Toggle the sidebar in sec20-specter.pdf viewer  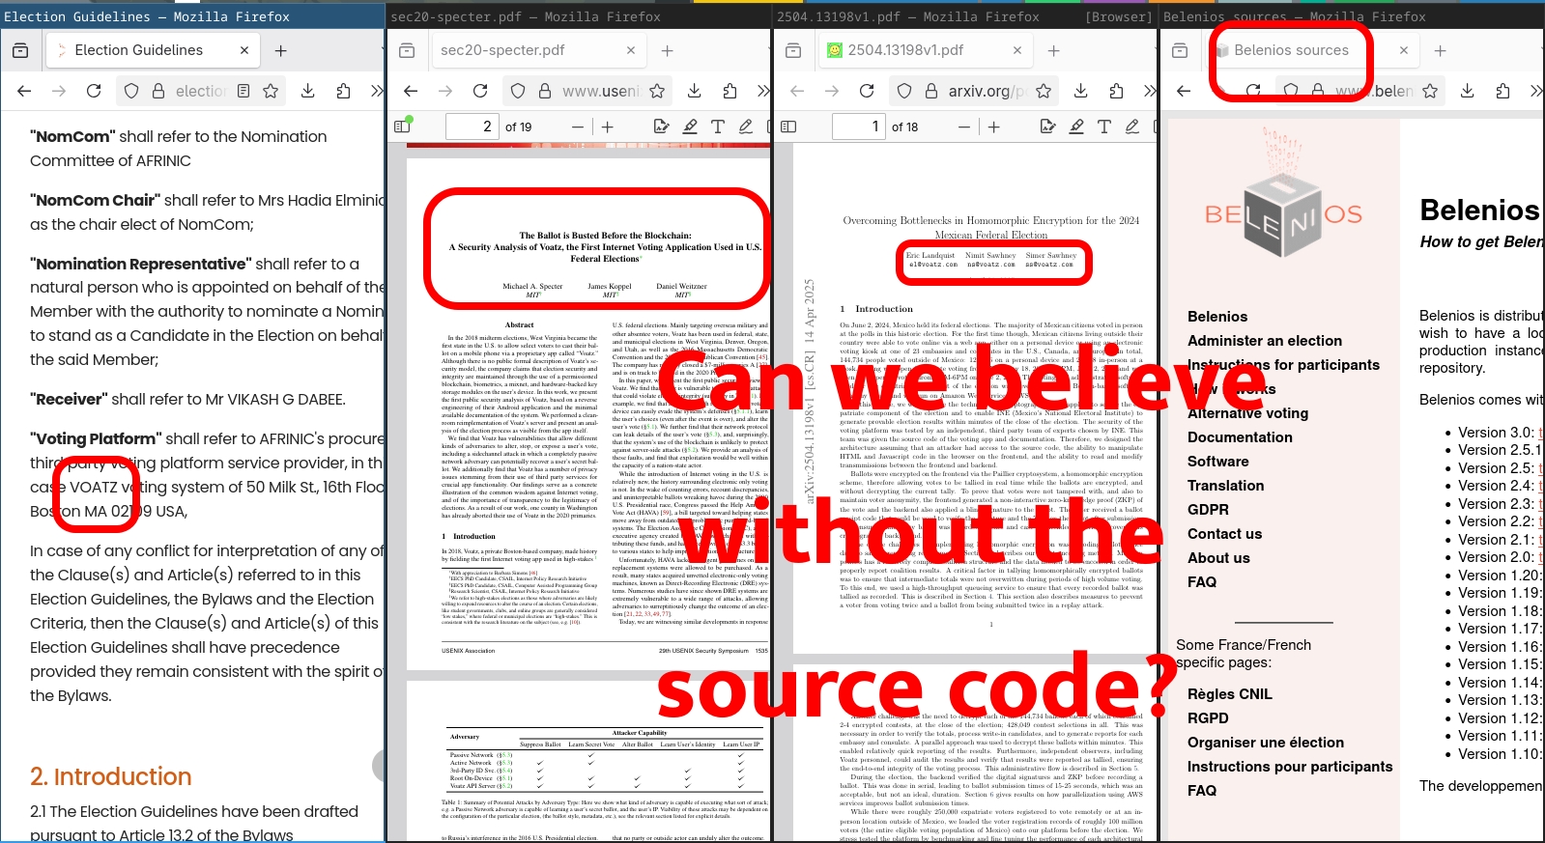403,126
